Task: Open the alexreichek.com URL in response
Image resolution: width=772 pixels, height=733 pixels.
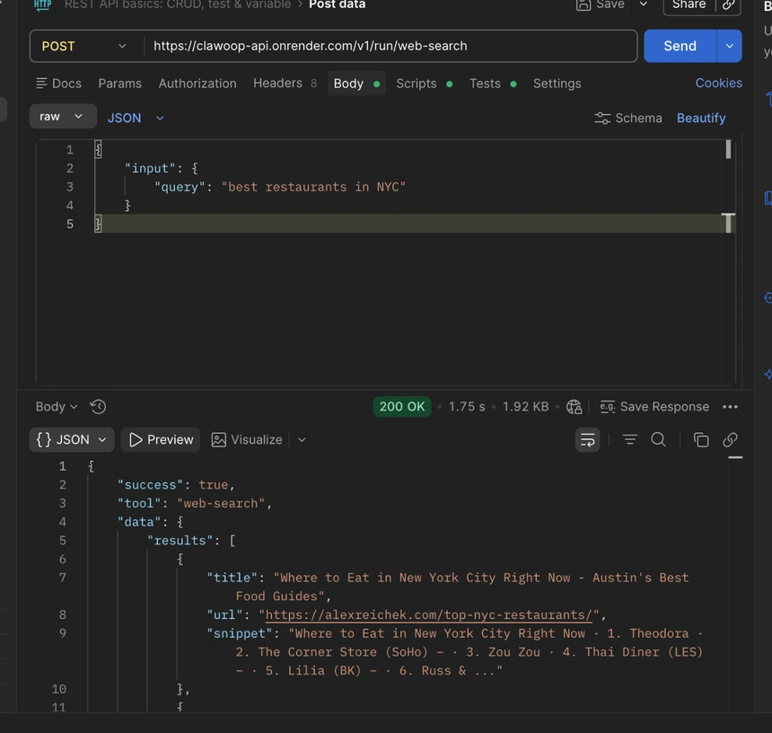Action: click(x=429, y=615)
